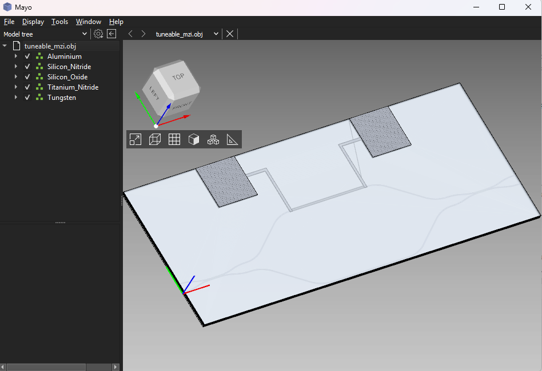This screenshot has width=542, height=371.
Task: Select Titanium_Nitride in the model tree
Action: click(73, 87)
